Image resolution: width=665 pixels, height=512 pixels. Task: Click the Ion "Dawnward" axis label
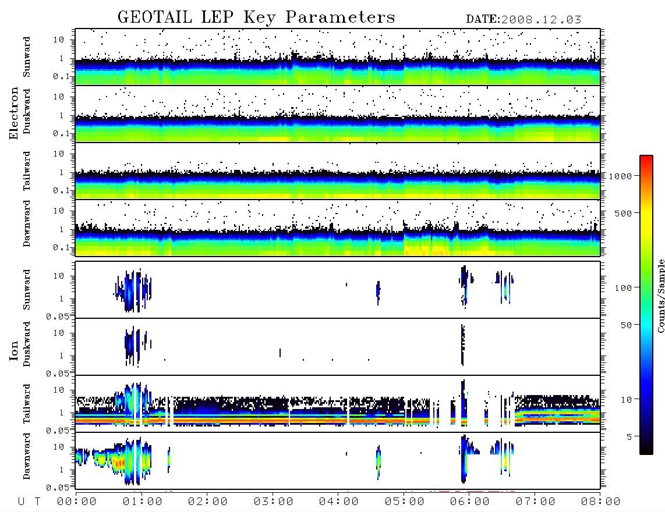click(27, 457)
